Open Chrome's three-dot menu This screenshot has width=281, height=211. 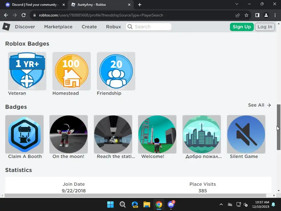coord(275,15)
